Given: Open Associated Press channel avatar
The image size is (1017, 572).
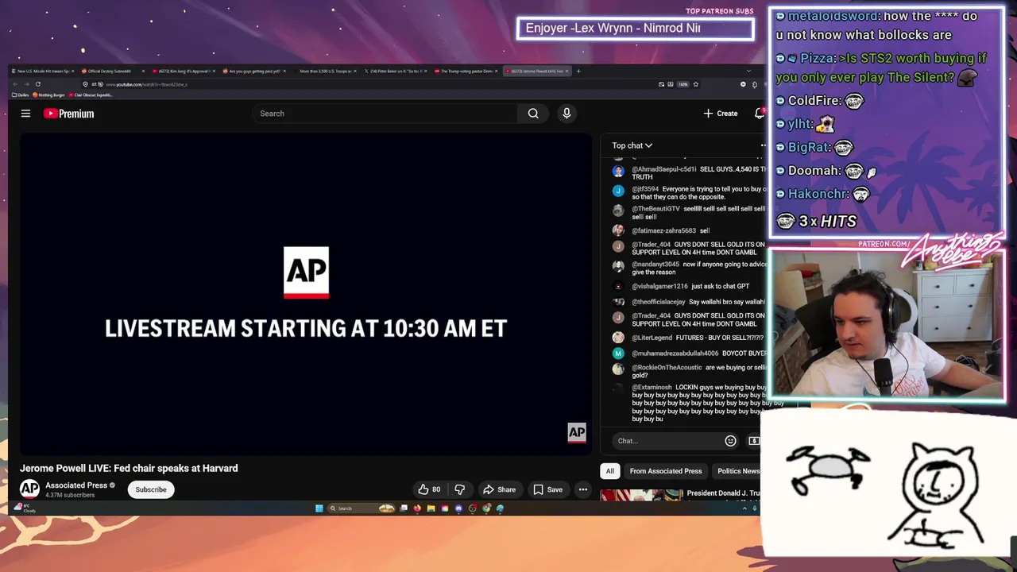Looking at the screenshot, I should [x=29, y=489].
